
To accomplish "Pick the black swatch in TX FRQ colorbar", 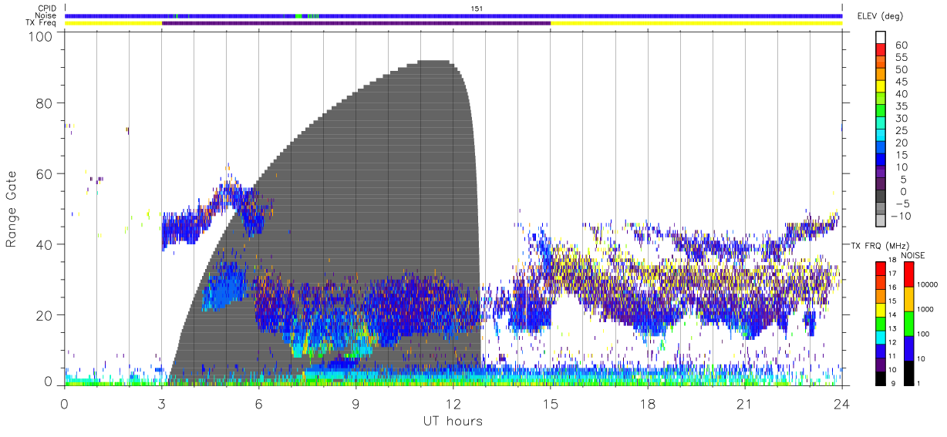I will click(x=881, y=378).
